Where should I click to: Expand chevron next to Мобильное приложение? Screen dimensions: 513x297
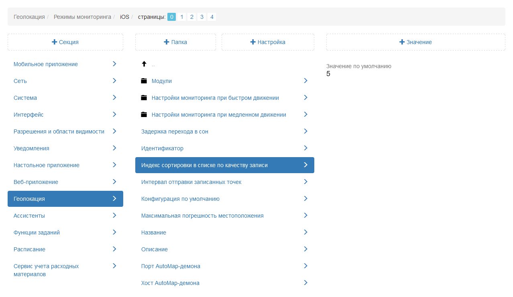[114, 64]
